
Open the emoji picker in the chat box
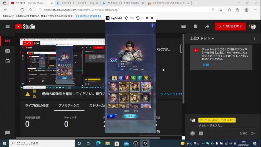pos(193,133)
